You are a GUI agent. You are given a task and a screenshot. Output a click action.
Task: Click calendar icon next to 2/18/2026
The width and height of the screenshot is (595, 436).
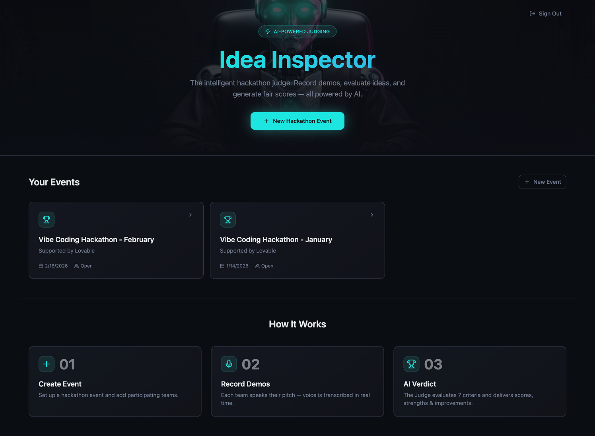(41, 266)
